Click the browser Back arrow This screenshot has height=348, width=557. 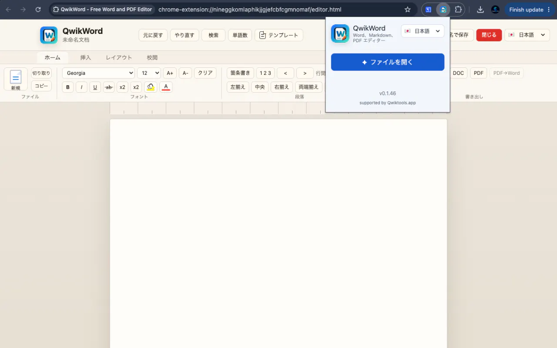point(8,10)
